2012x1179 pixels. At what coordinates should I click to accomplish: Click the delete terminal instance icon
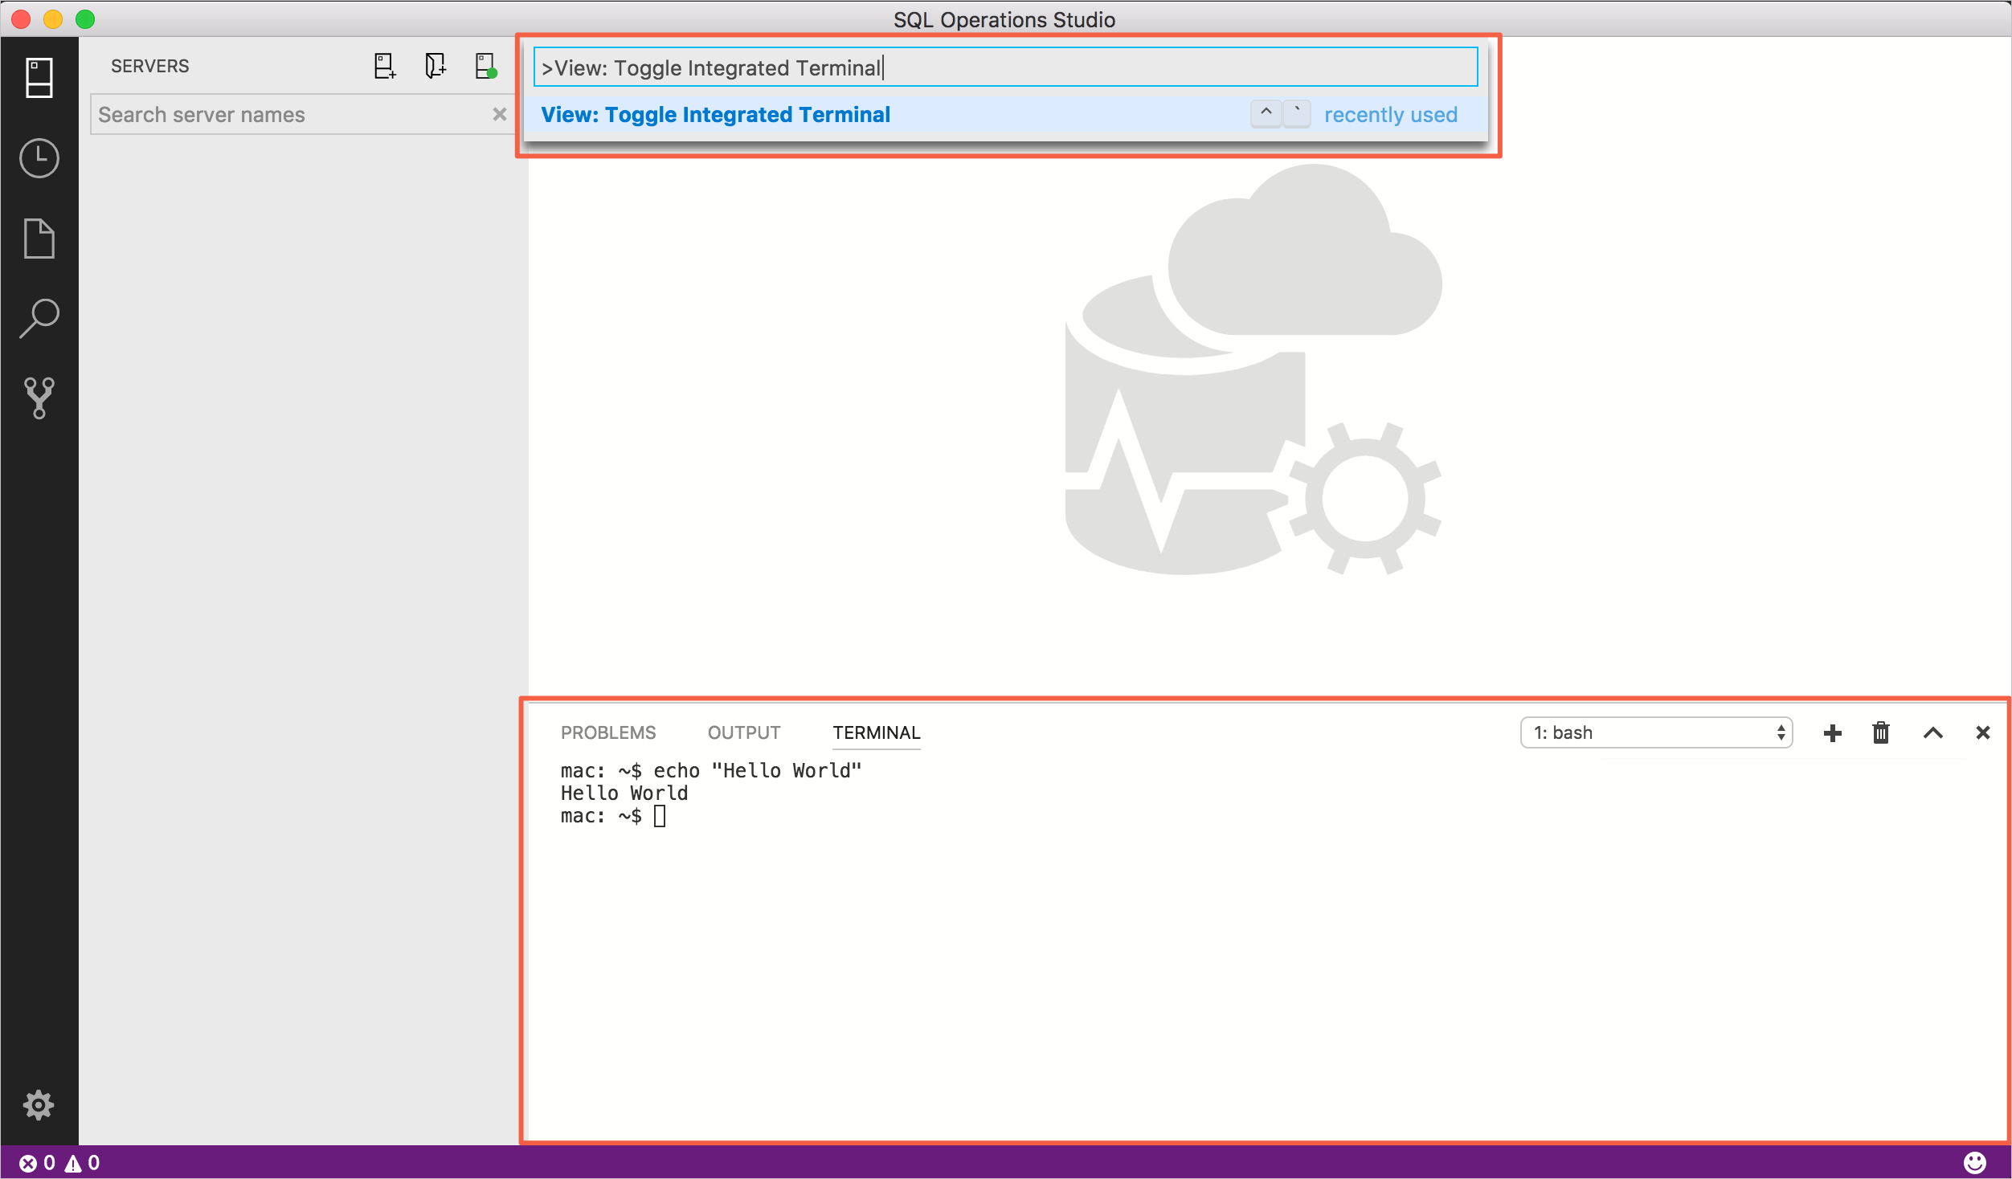[x=1881, y=732]
